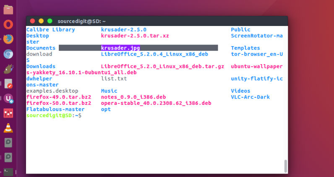Click notes_0.9.0_i386.deb package name

(x=133, y=97)
